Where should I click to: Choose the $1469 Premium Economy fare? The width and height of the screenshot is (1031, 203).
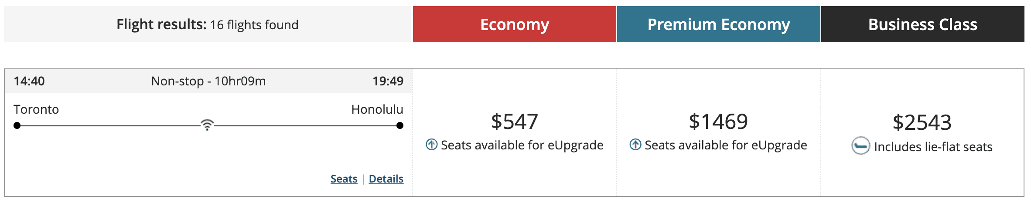tap(718, 122)
